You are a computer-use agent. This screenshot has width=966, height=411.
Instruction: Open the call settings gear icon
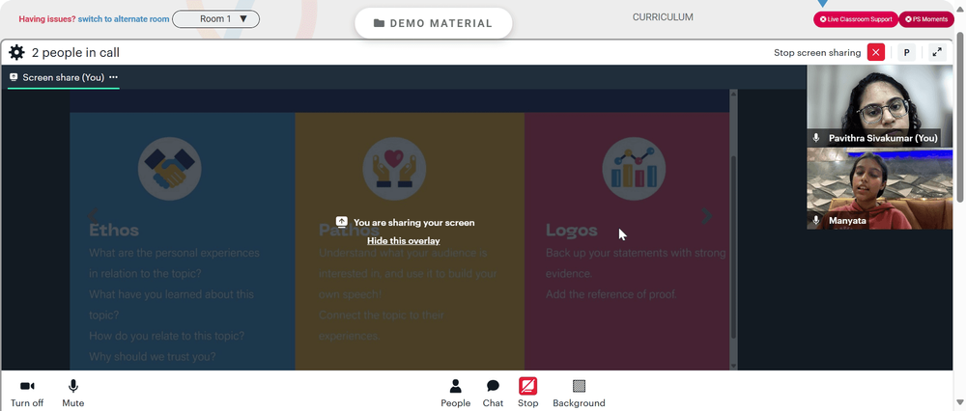[16, 52]
